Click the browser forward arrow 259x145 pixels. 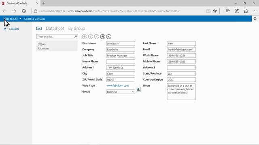14,11
